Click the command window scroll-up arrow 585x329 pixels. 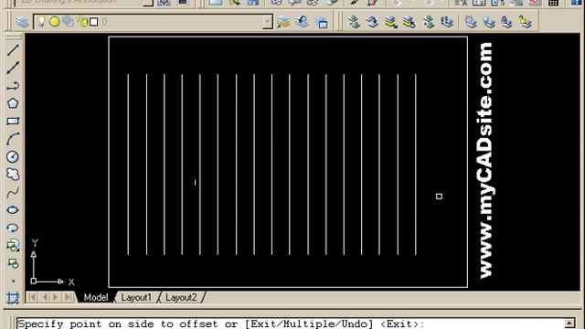click(569, 323)
